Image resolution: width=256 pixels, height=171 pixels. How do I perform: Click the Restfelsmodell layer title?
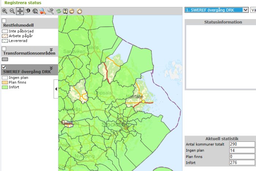tap(18, 25)
